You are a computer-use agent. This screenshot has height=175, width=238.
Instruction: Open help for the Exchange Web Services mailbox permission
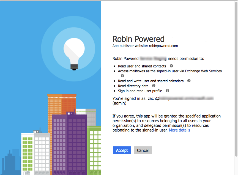[122, 76]
